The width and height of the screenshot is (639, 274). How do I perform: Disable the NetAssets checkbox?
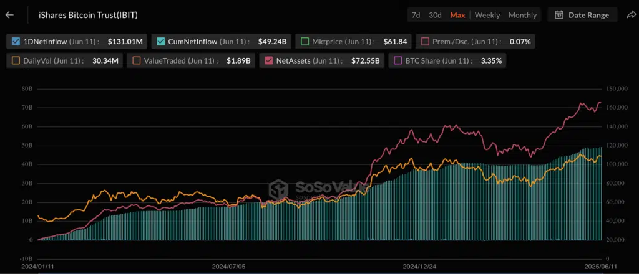point(269,61)
